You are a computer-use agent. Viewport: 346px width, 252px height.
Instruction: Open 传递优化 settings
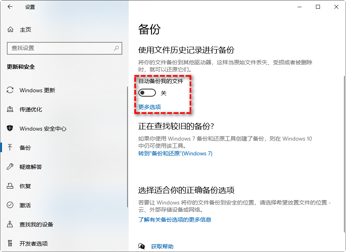(31, 109)
